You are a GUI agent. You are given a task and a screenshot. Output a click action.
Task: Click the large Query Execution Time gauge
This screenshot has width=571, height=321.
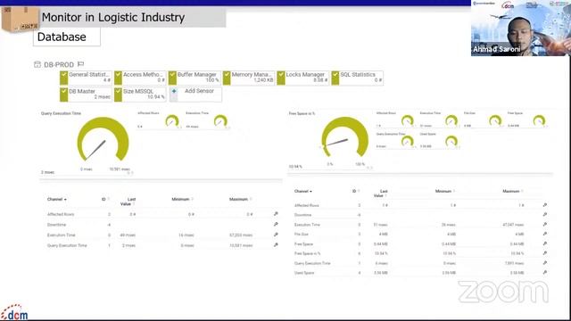103,139
